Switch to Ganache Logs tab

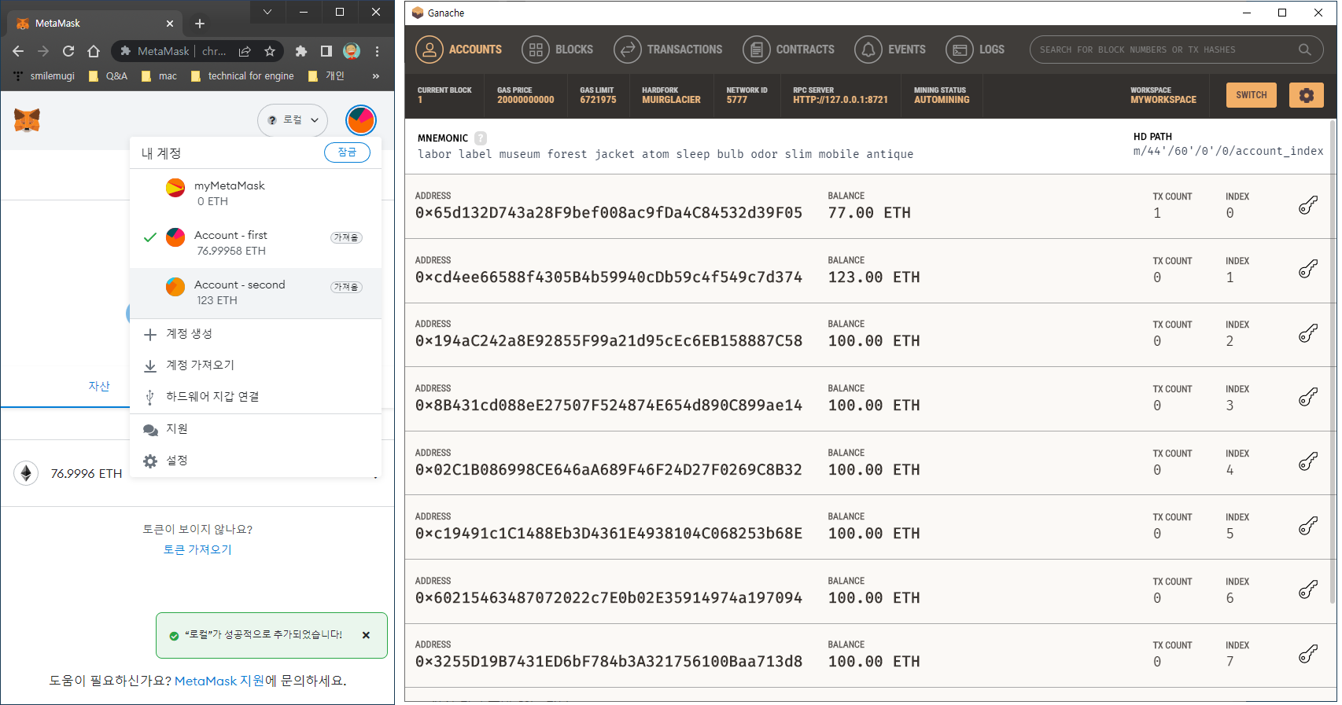pos(975,50)
